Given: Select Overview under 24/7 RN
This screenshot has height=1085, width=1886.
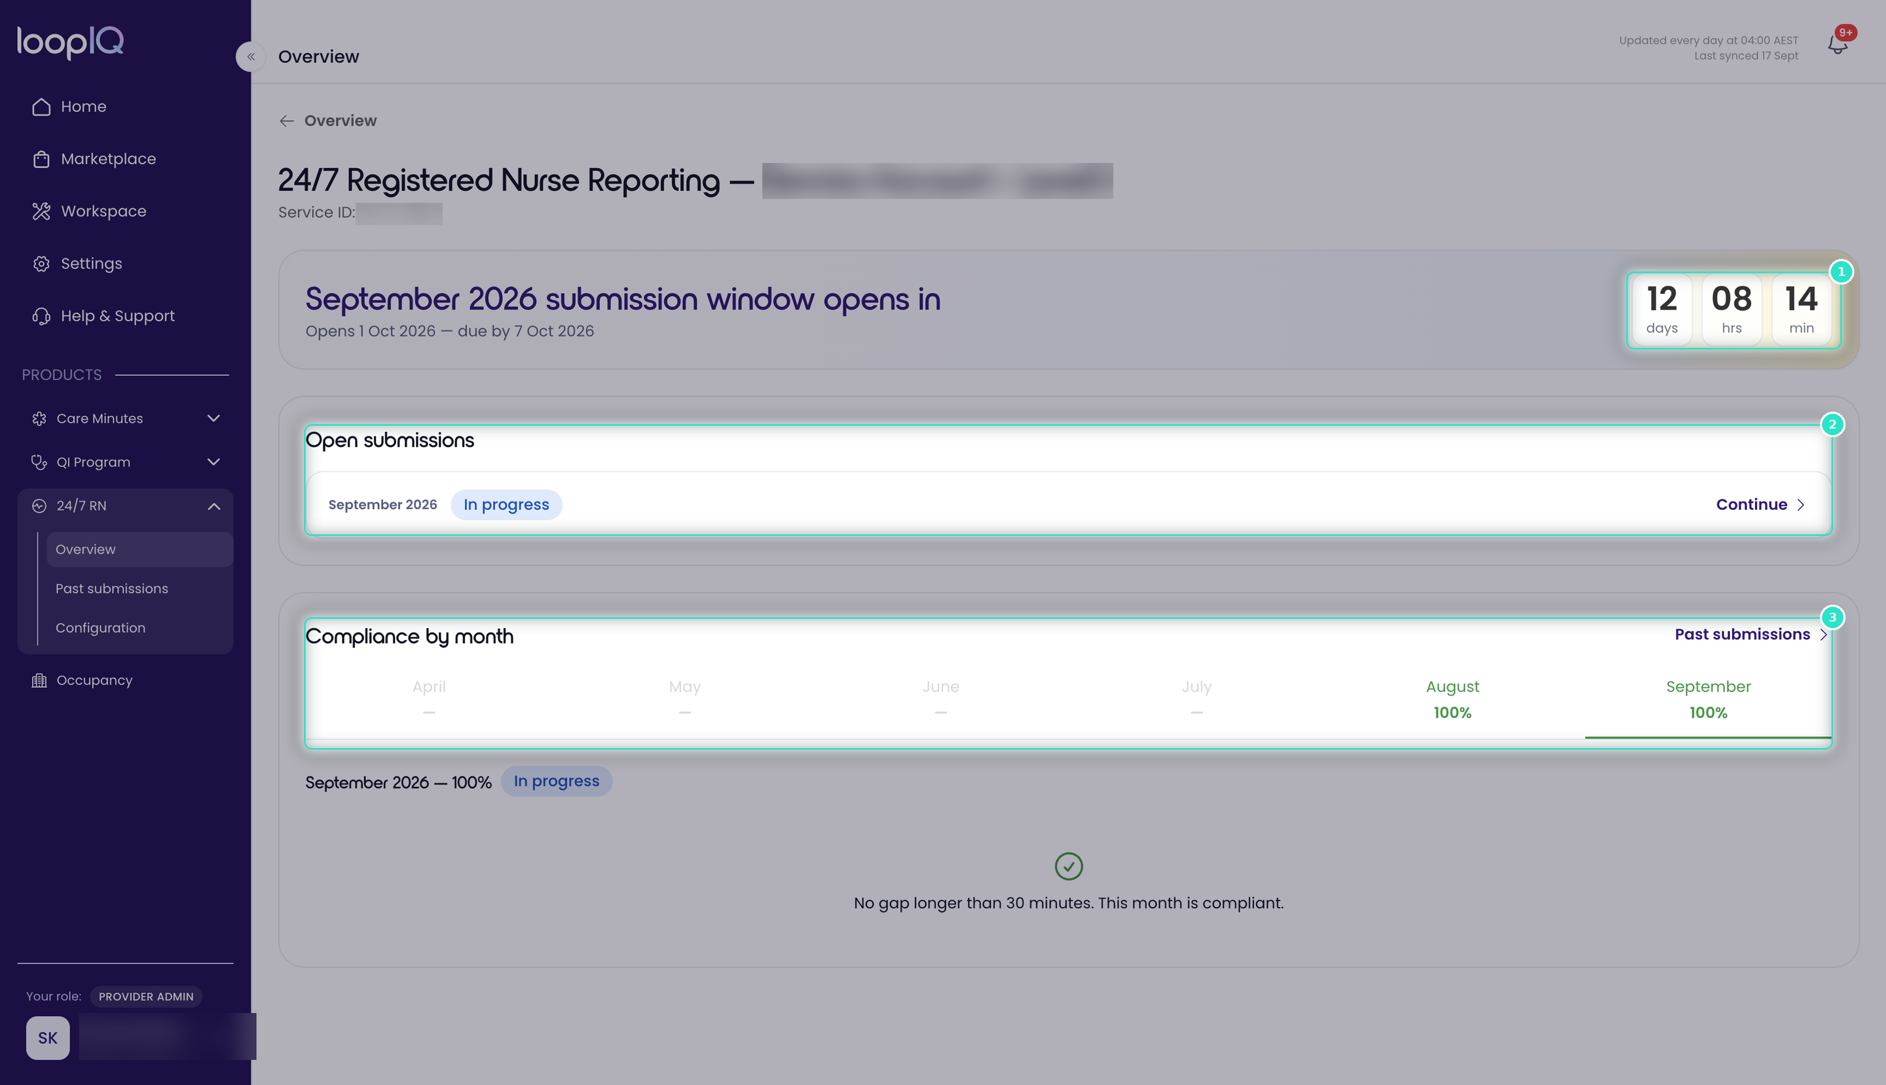Looking at the screenshot, I should click(139, 549).
